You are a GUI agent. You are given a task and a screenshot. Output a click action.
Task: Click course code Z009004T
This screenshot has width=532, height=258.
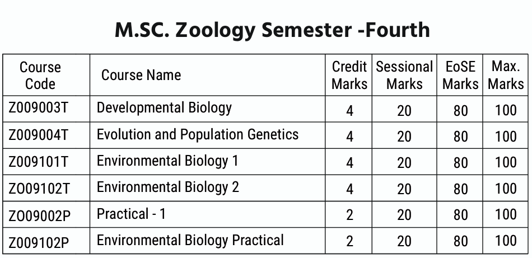[x=39, y=135]
